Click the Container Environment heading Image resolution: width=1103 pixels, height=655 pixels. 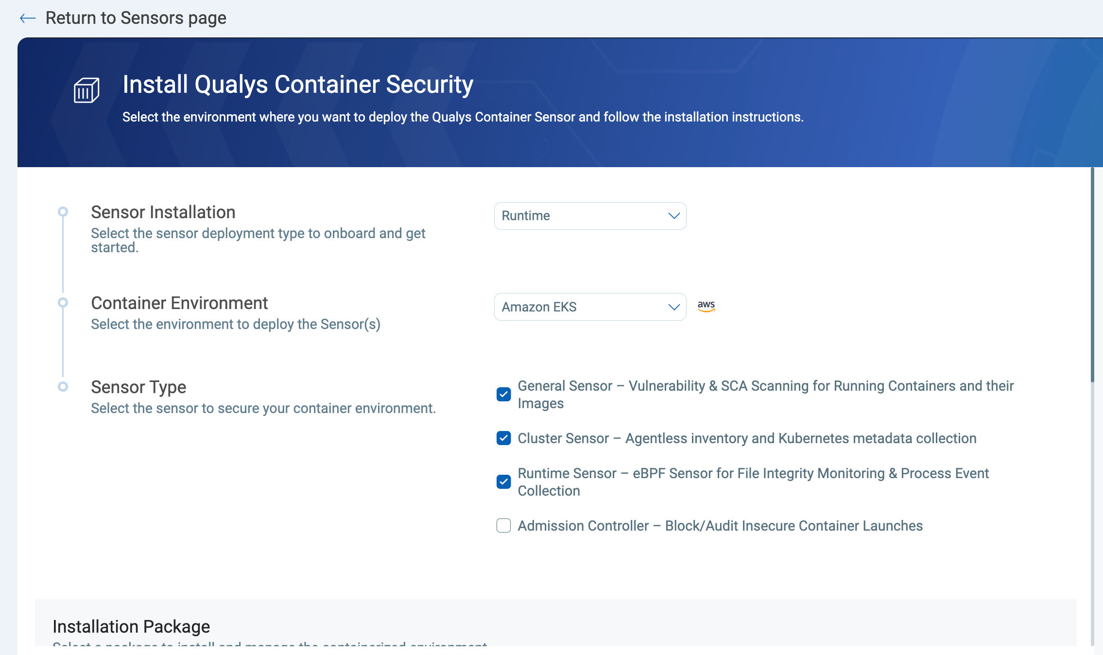click(x=179, y=303)
